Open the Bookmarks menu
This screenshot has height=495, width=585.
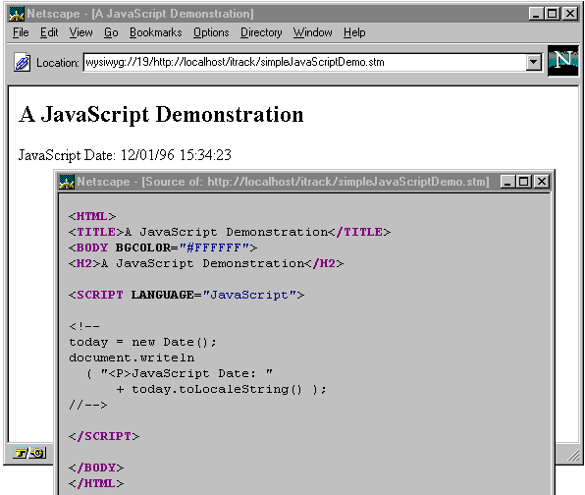[156, 32]
